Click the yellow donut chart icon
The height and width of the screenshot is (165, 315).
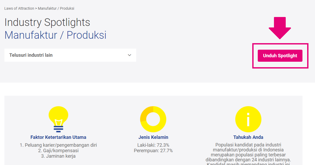153,119
